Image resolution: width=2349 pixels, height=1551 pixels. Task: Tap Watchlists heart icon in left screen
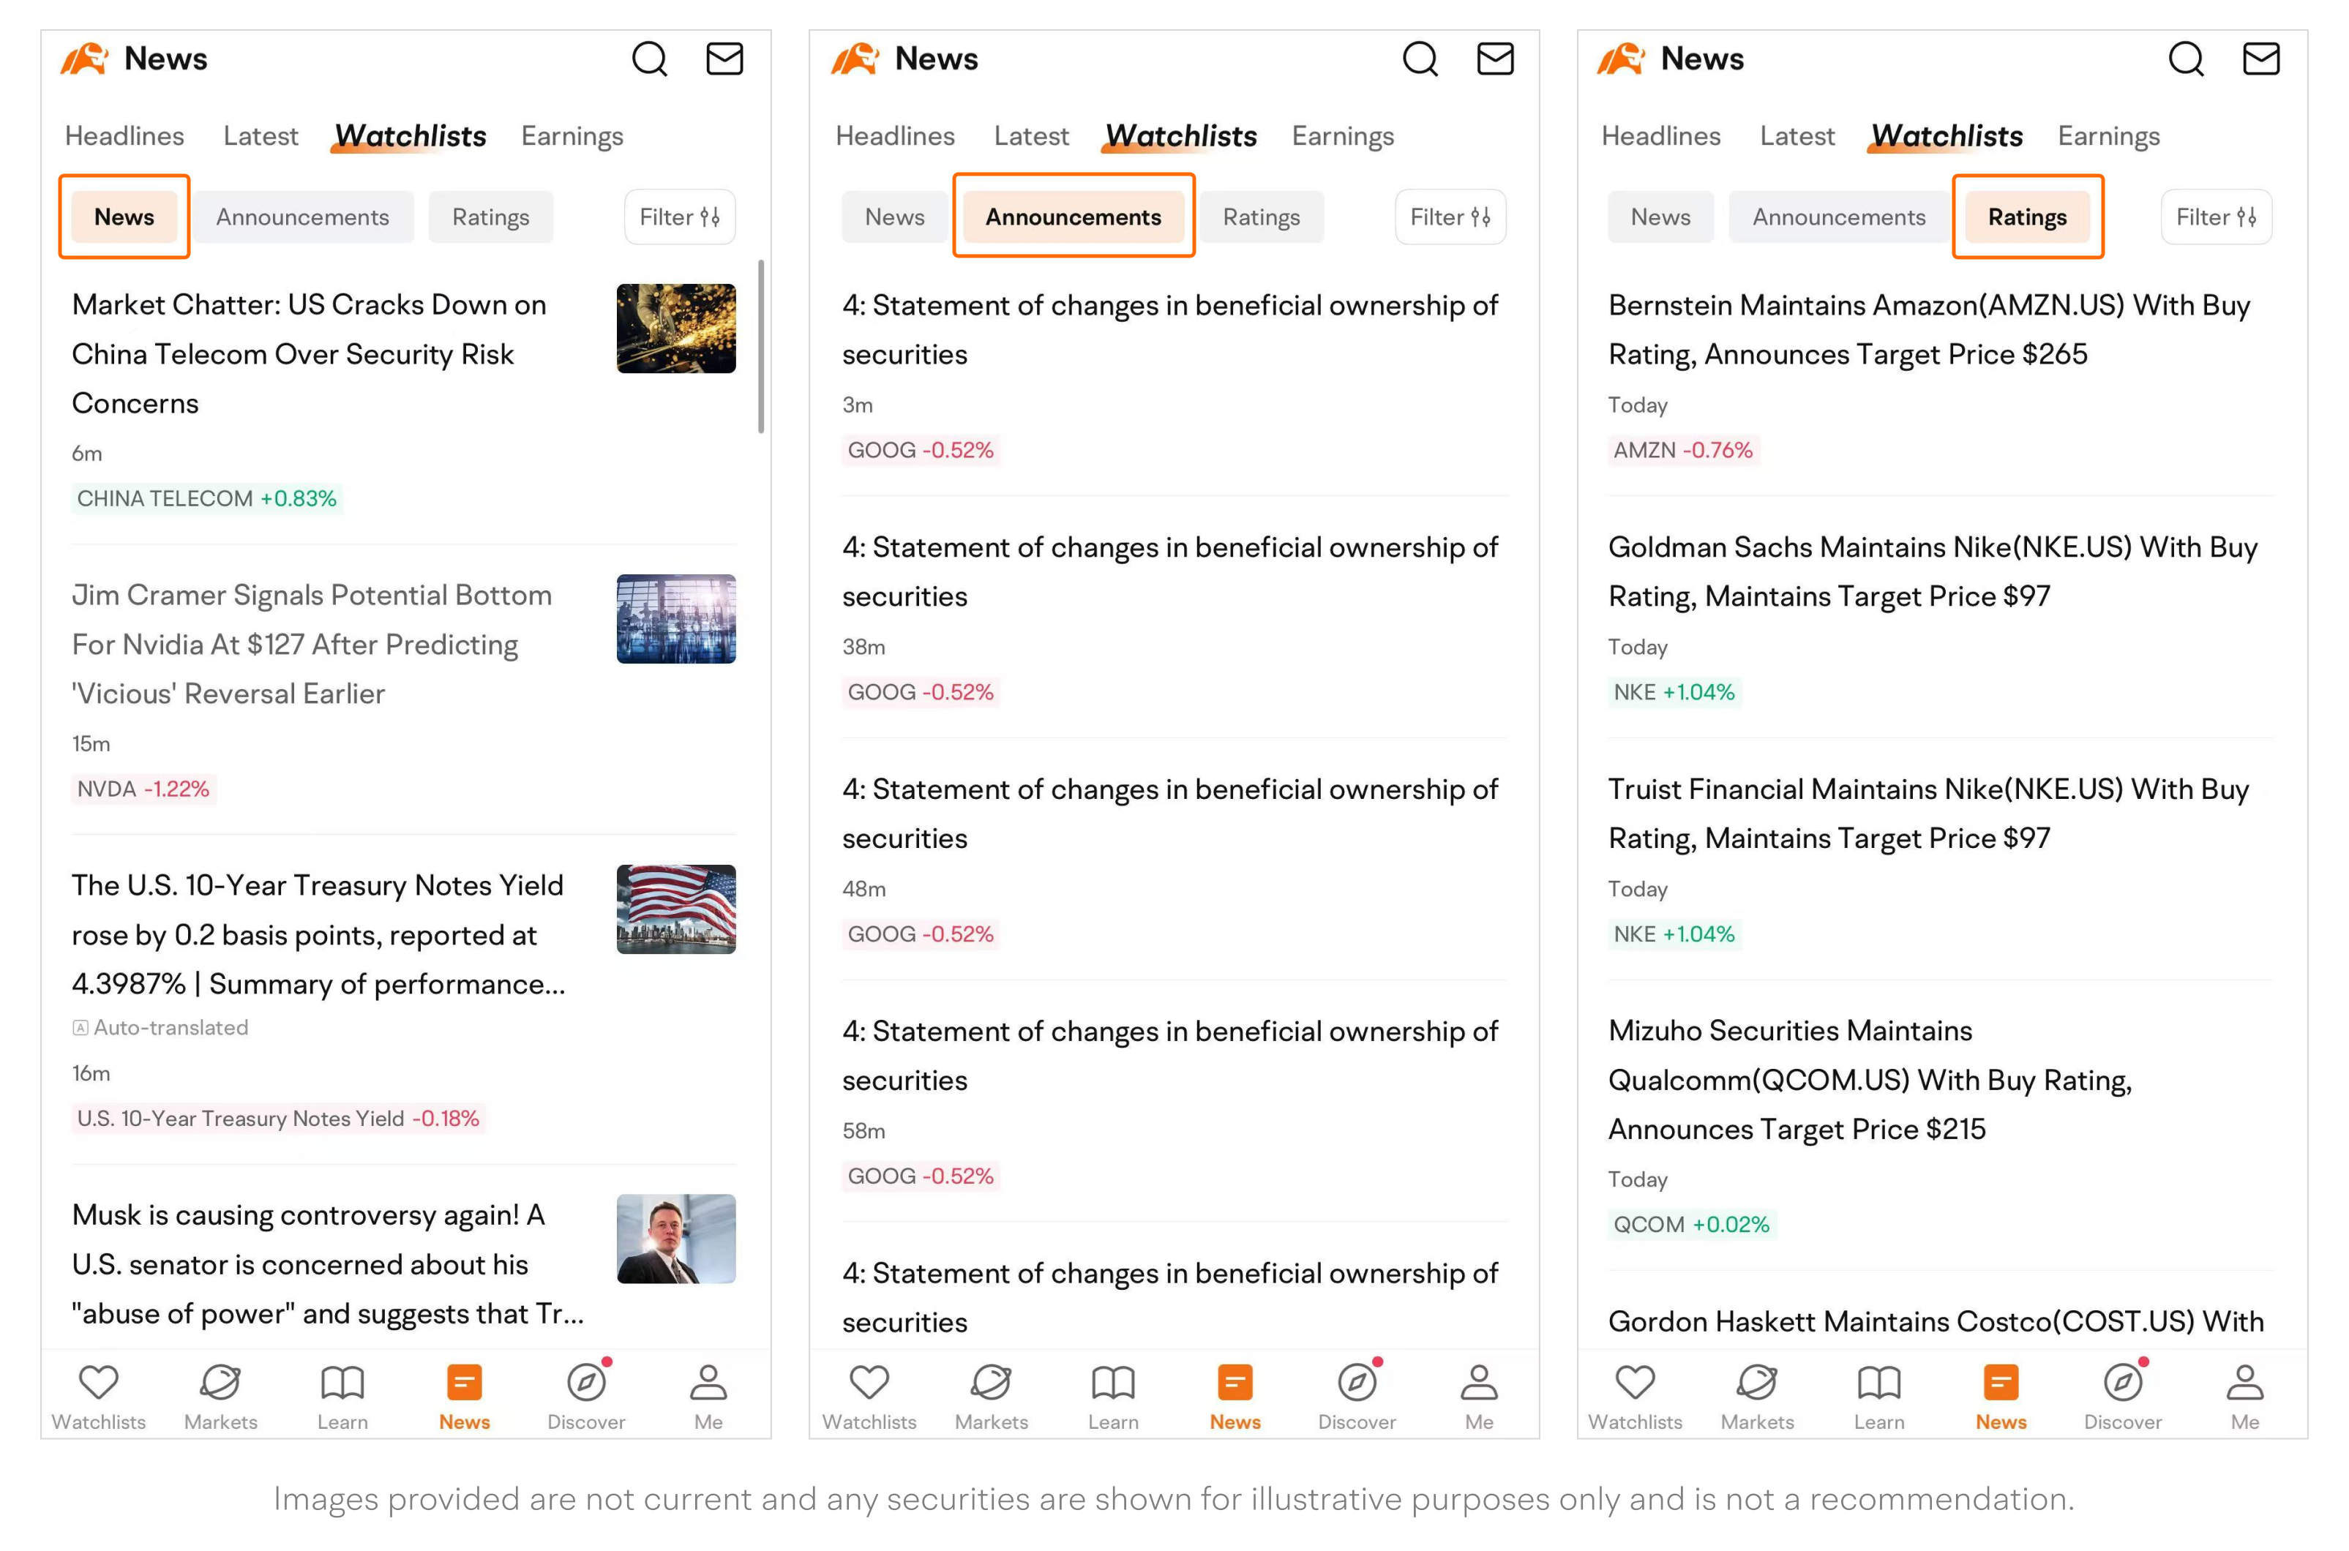[98, 1382]
